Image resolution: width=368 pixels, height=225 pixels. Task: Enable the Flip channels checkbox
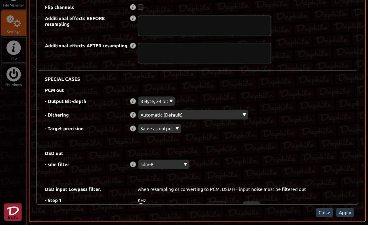pos(141,7)
